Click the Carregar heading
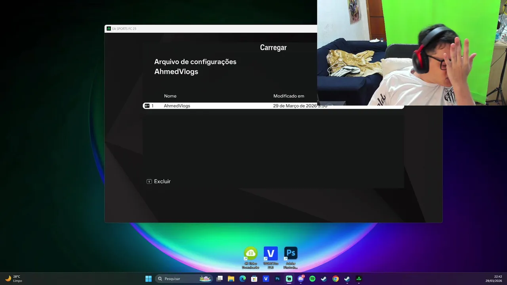 click(x=273, y=47)
